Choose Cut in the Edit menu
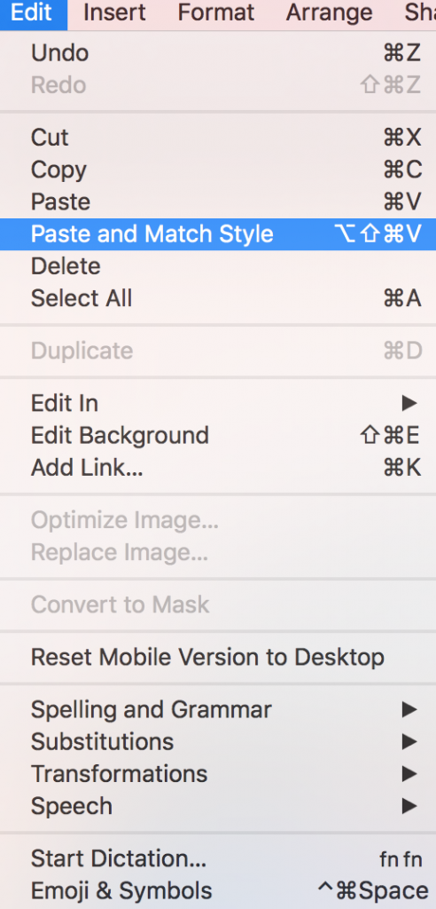Viewport: 436px width, 909px height. tap(218, 138)
